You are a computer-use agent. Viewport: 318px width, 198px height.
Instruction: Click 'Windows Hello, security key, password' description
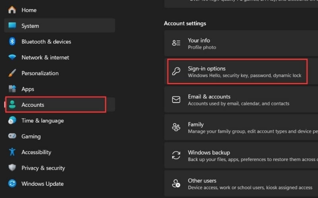coord(244,75)
